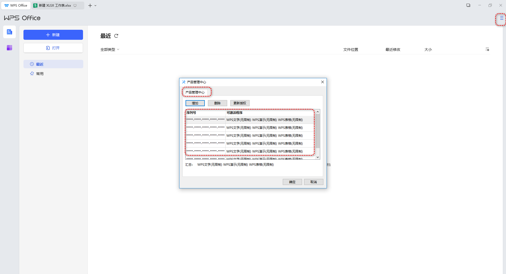Click the window layout icon in title bar
Screen dimensions: 506x274
(x=468, y=5)
